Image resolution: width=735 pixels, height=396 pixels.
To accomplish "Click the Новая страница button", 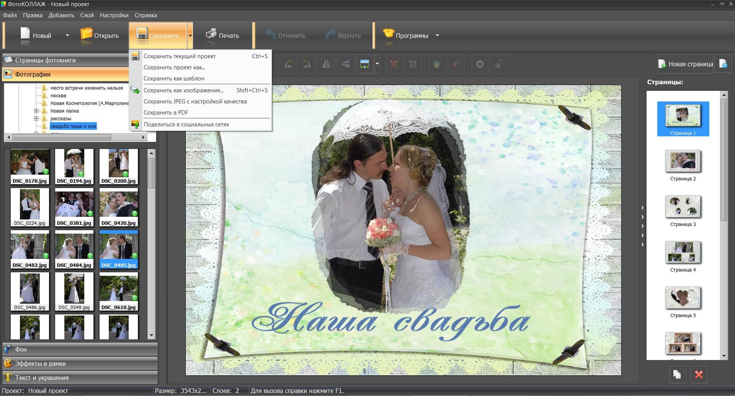I will click(x=685, y=64).
